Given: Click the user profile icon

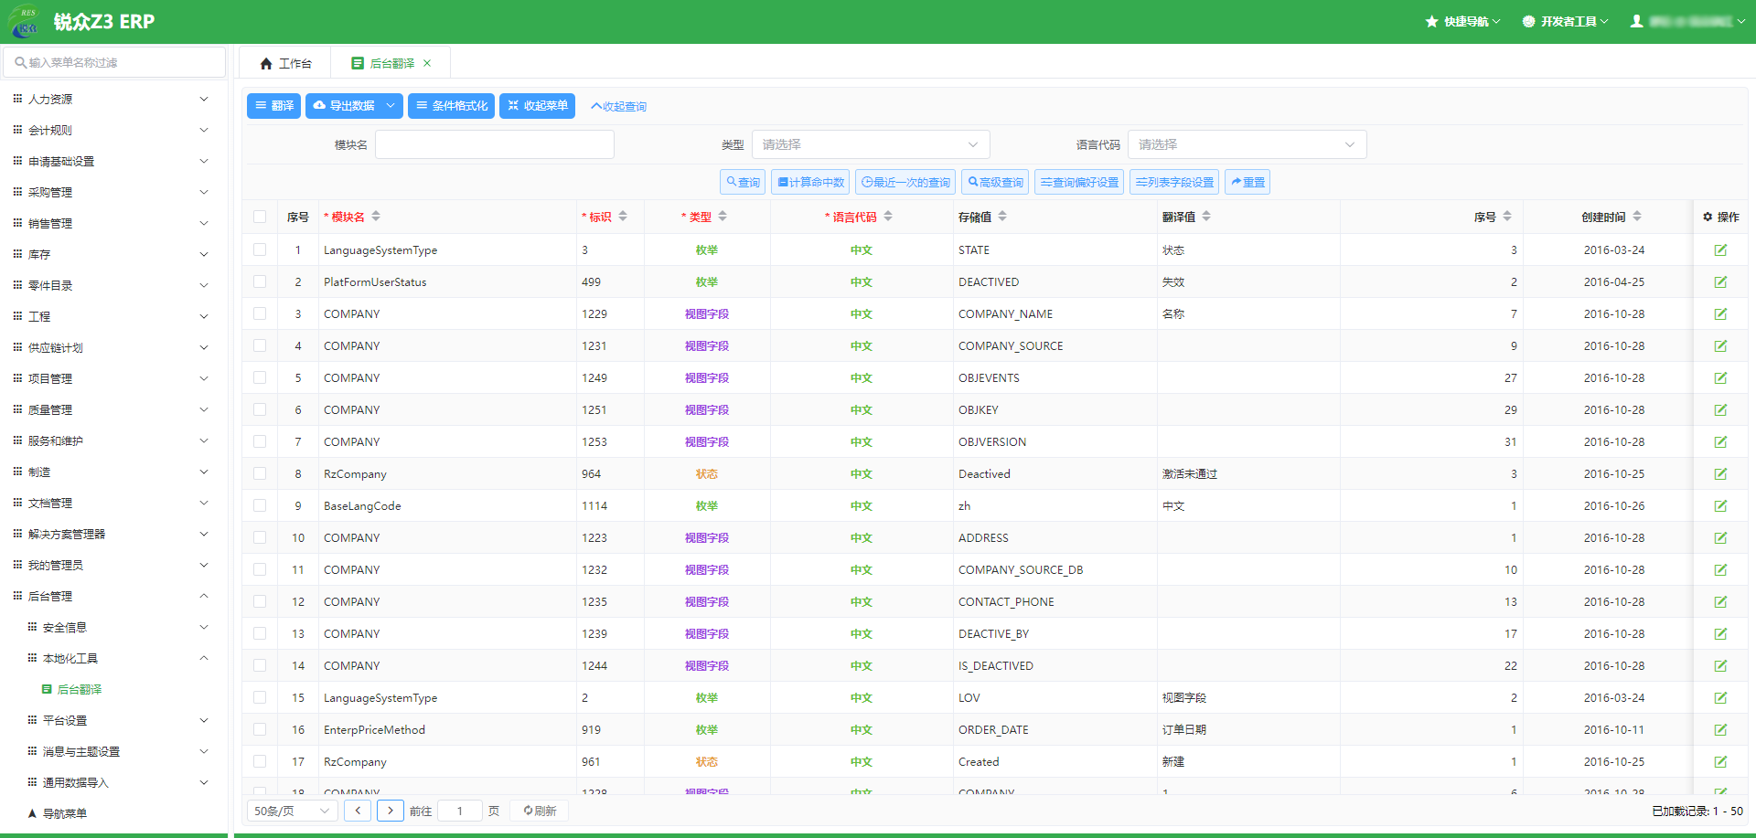Looking at the screenshot, I should click(1636, 21).
